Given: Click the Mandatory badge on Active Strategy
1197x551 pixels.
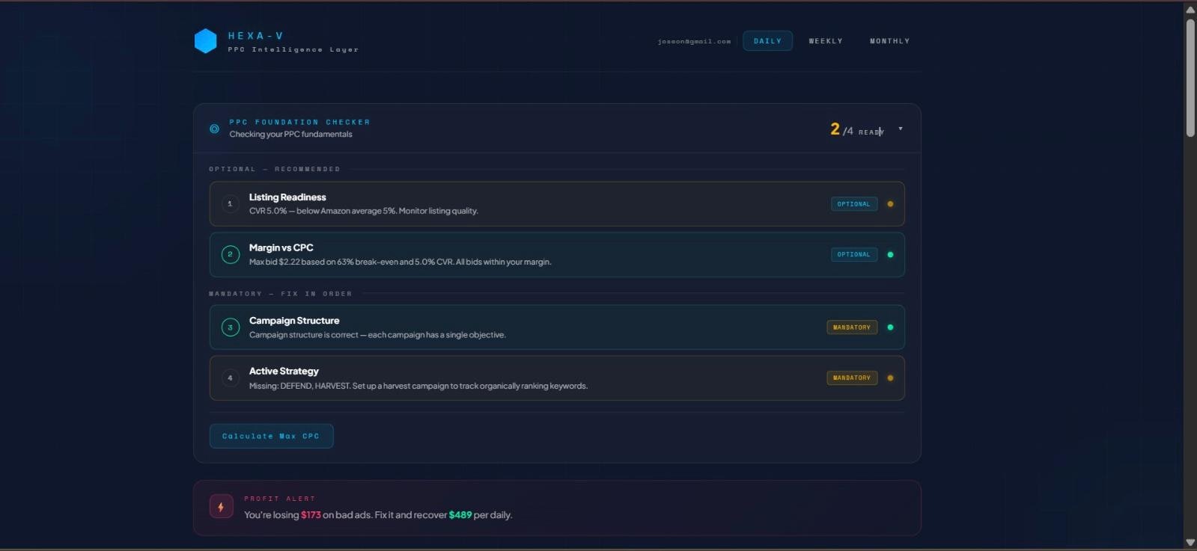Looking at the screenshot, I should click(852, 378).
